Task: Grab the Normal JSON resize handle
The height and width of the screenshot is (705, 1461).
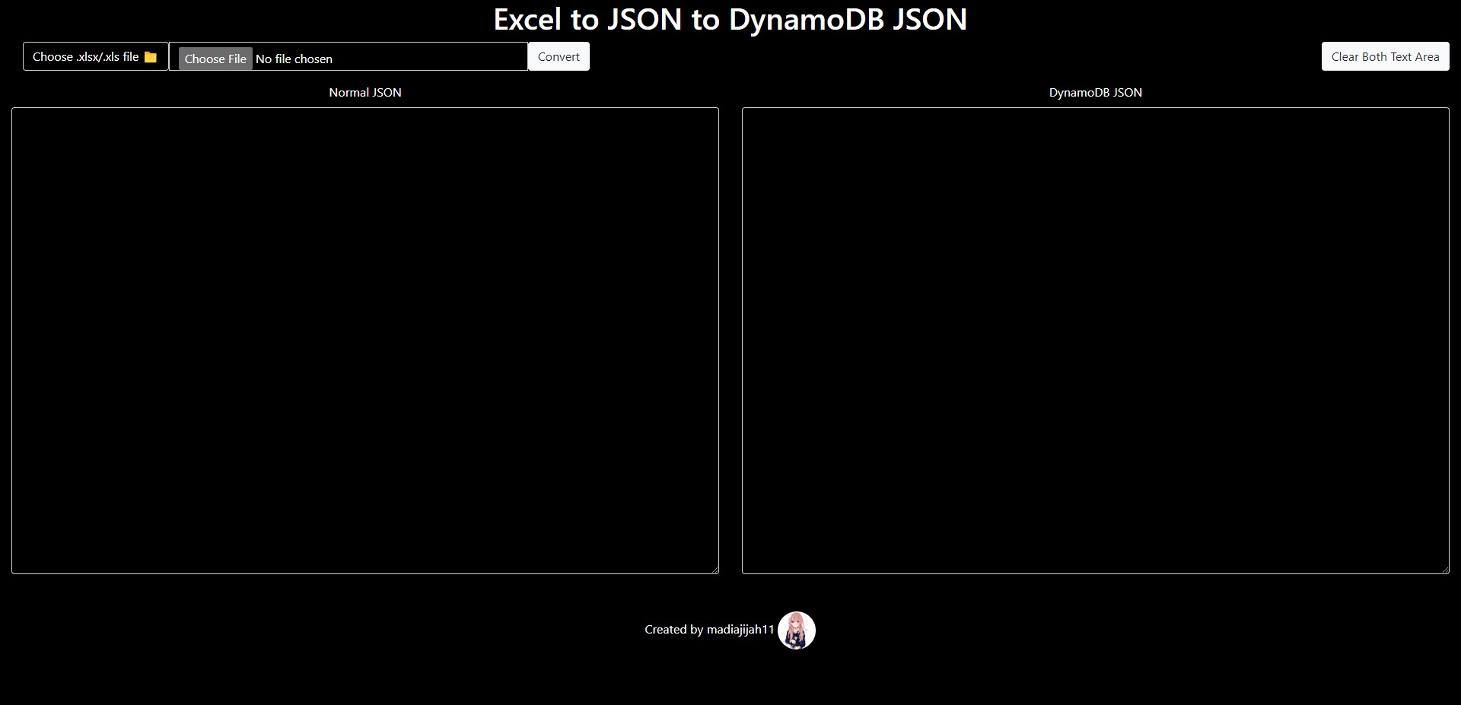Action: [714, 569]
